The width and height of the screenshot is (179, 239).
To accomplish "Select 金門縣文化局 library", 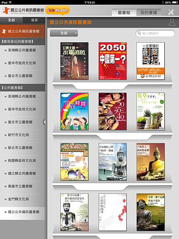I will click(x=23, y=199).
